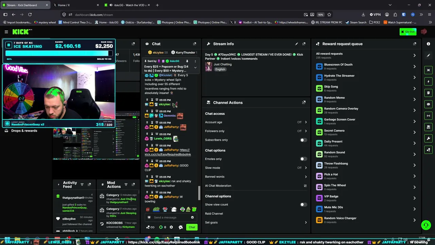
Task: Select the Spin The Wheel reward
Action: 366,187
